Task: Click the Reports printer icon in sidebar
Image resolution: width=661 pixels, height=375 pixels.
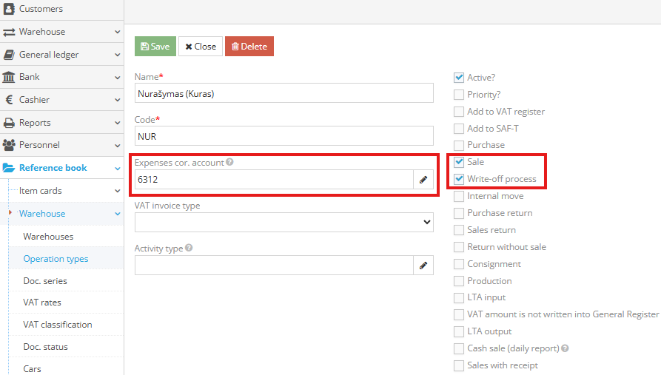Action: click(x=9, y=123)
